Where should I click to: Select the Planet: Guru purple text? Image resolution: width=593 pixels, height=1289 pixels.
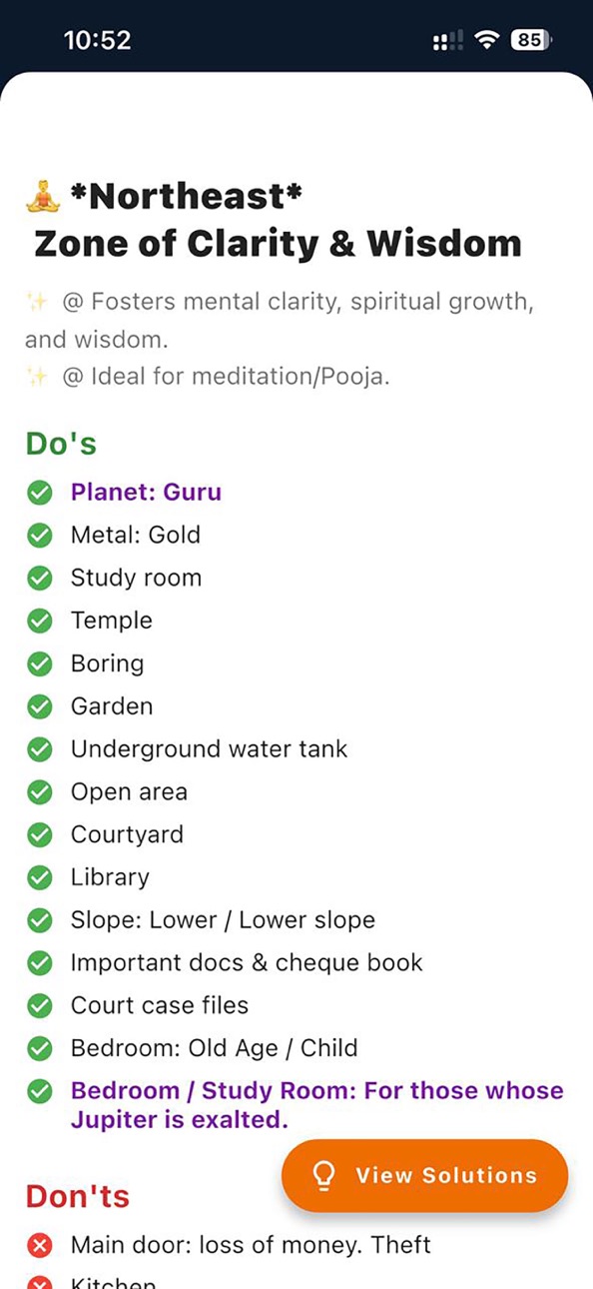point(146,492)
